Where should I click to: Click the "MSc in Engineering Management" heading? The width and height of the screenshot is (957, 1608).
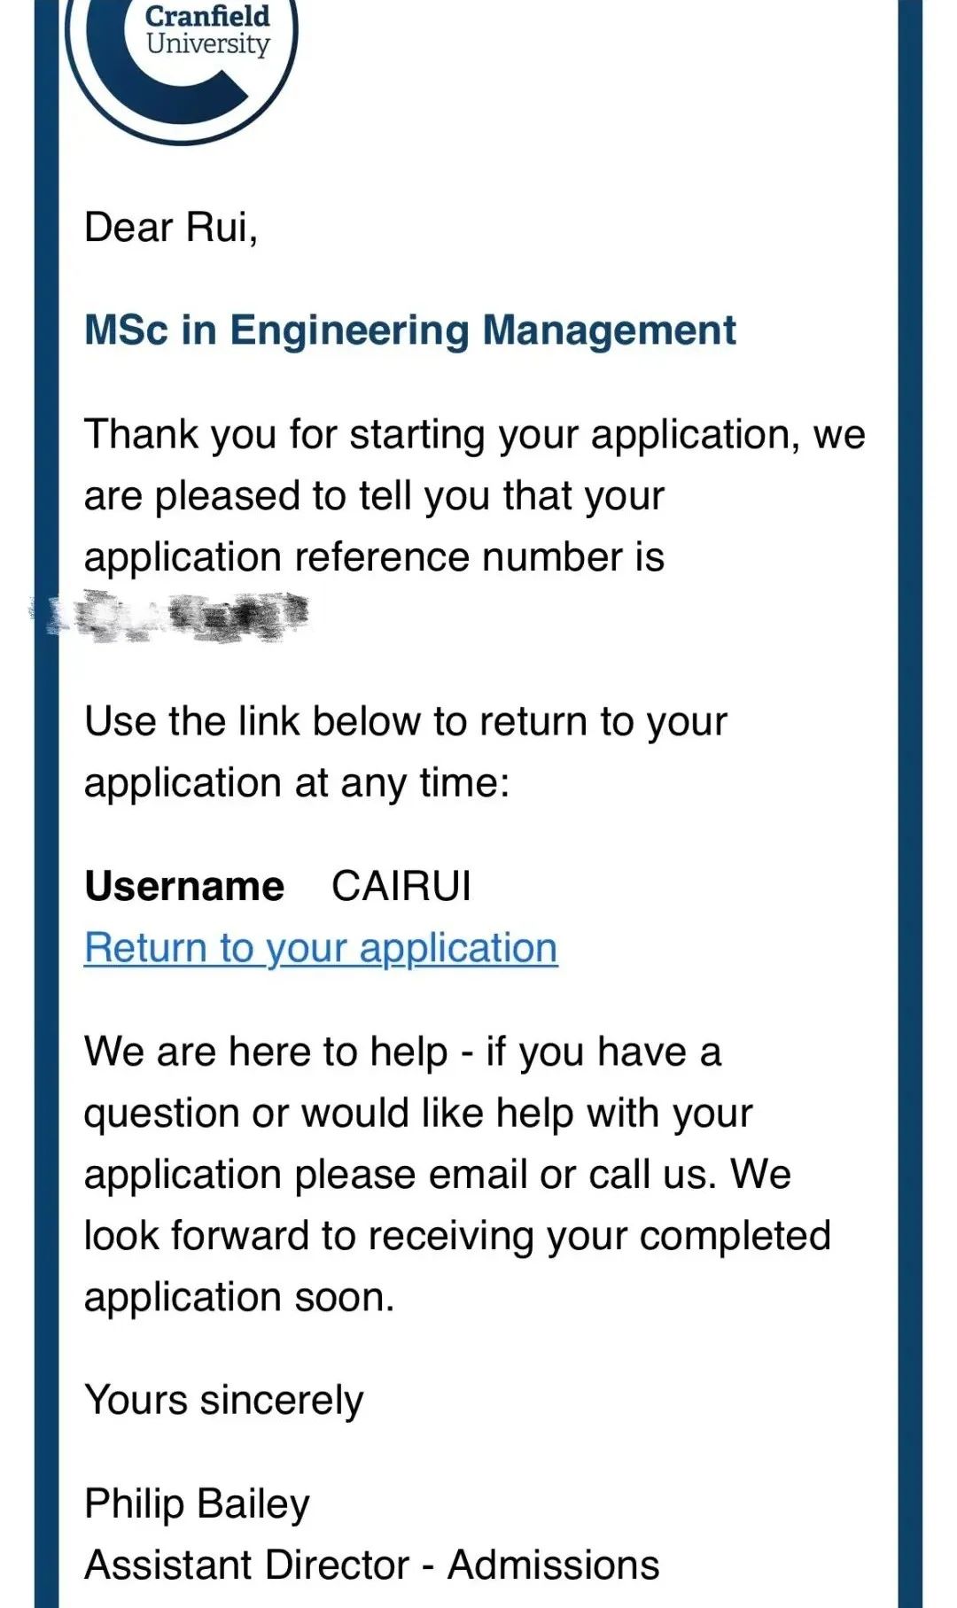[x=409, y=330]
